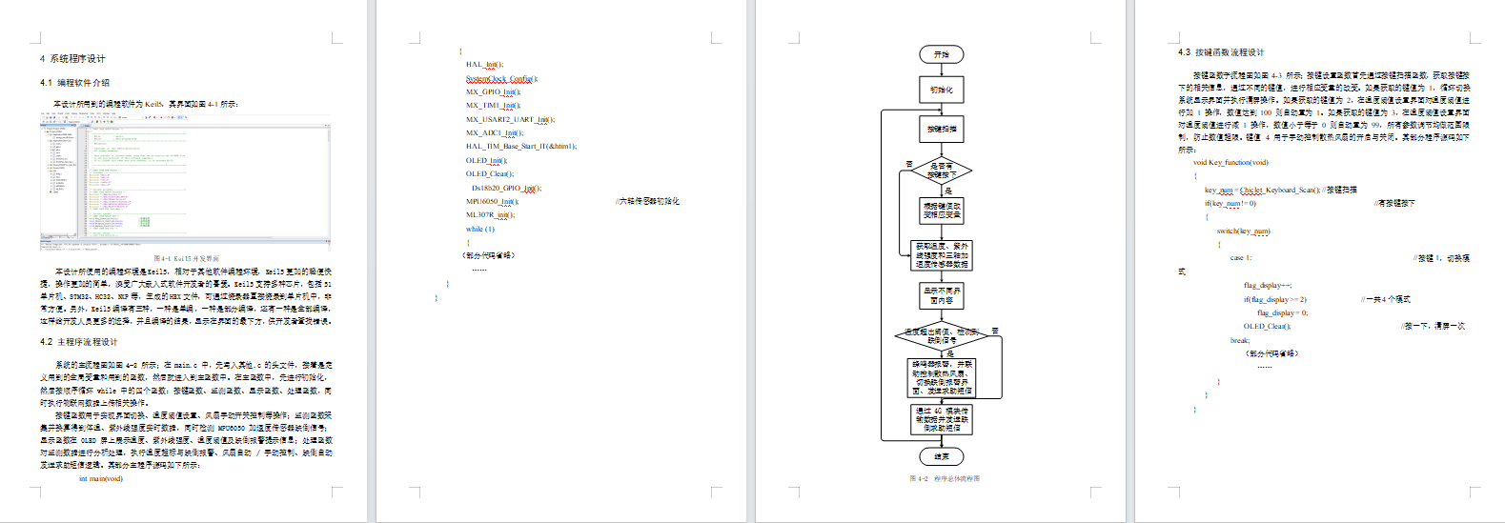
Task: Click the code line 'case 1:'
Action: (x=1241, y=258)
